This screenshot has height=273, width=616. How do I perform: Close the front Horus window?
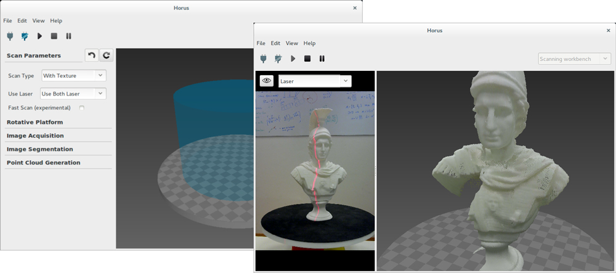tap(608, 30)
